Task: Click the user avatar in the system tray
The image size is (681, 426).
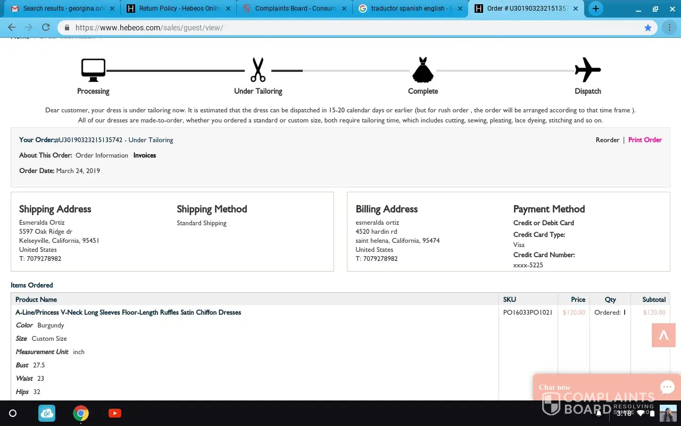Action: click(x=668, y=413)
